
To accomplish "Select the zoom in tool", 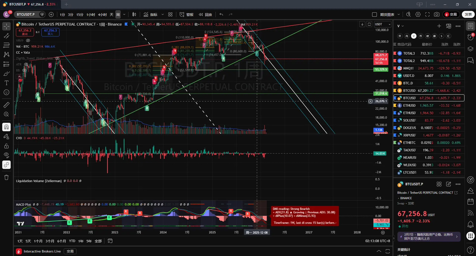I will click(6, 114).
